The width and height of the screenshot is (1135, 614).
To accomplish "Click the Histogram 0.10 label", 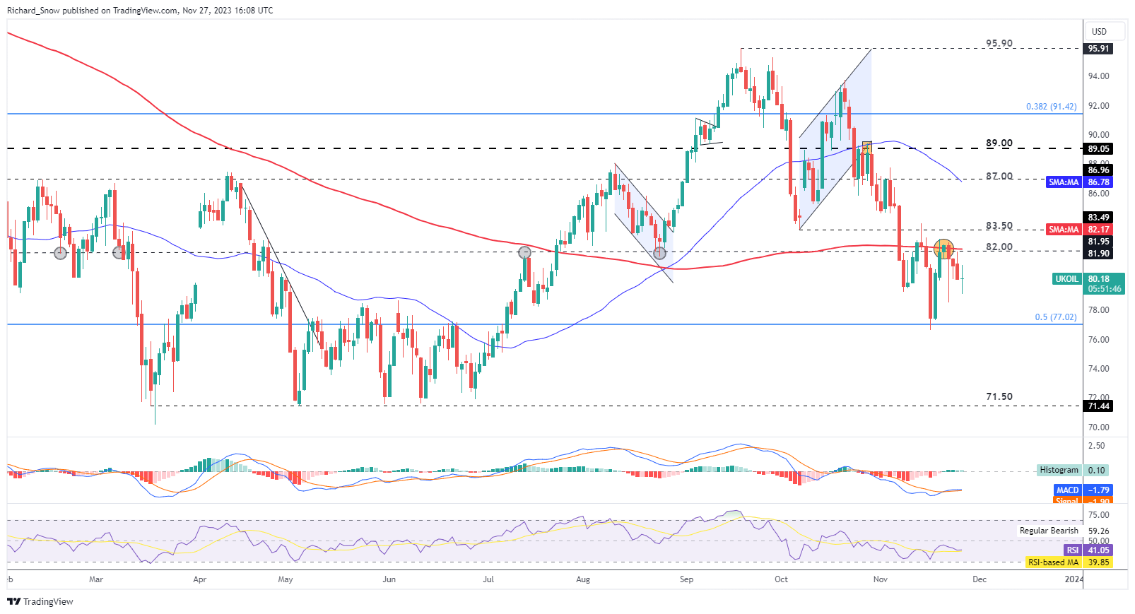I will pyautogui.click(x=1073, y=470).
